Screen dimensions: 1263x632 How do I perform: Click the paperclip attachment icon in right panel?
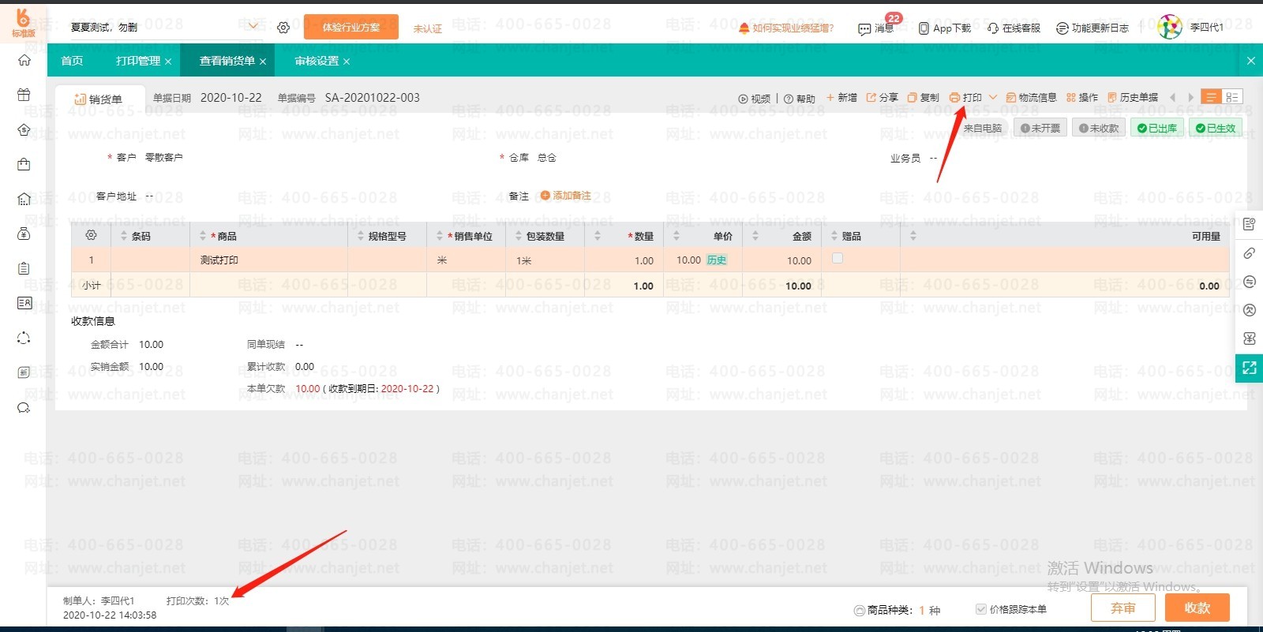(x=1249, y=253)
